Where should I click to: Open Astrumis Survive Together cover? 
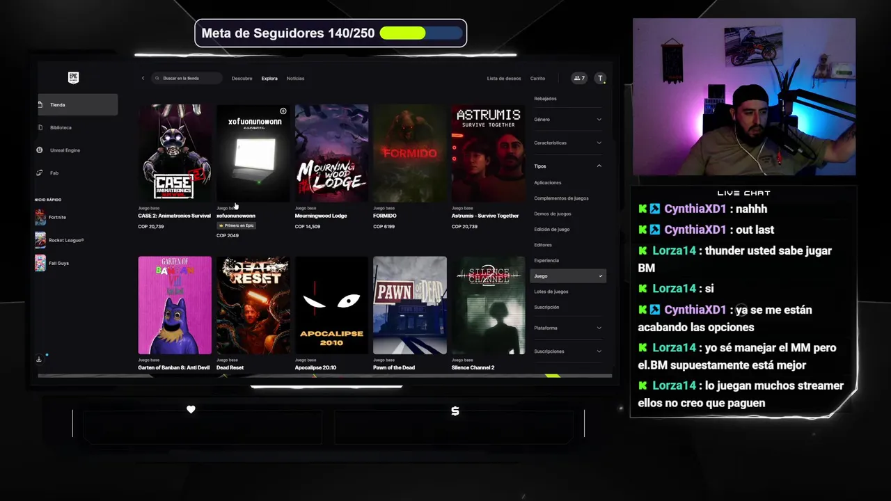point(488,153)
